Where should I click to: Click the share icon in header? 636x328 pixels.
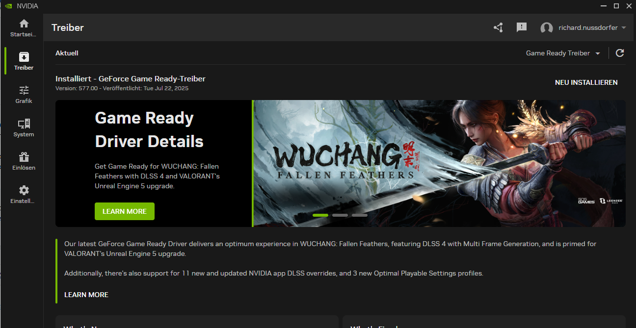coord(498,27)
